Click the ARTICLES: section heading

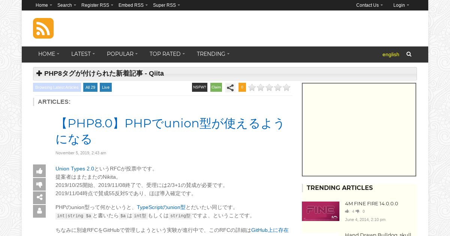54,102
